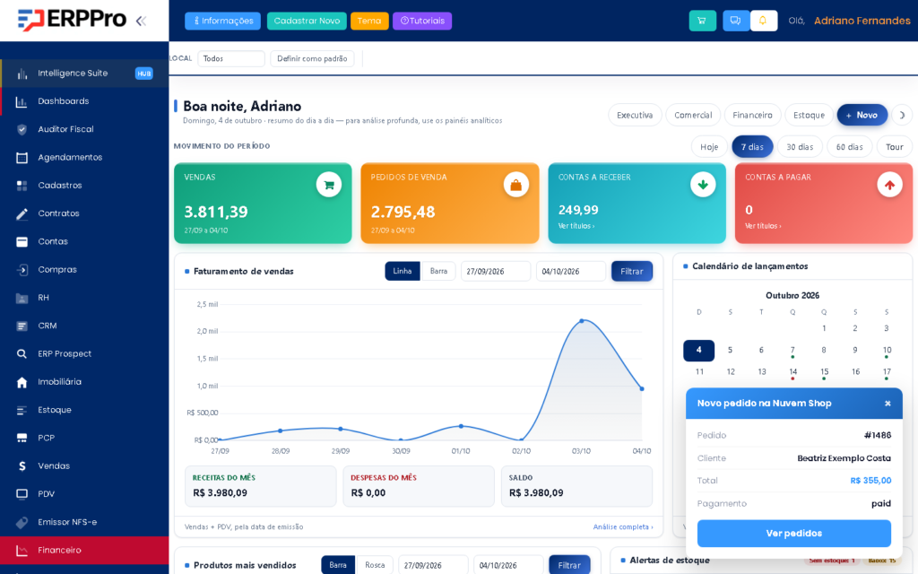This screenshot has width=918, height=574.
Task: Click the 03/10 peak point on chart
Action: [581, 321]
